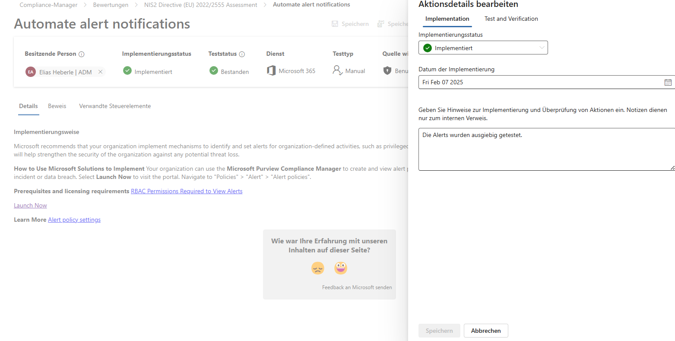Open Alert policy settings link
The image size is (675, 341).
click(74, 220)
